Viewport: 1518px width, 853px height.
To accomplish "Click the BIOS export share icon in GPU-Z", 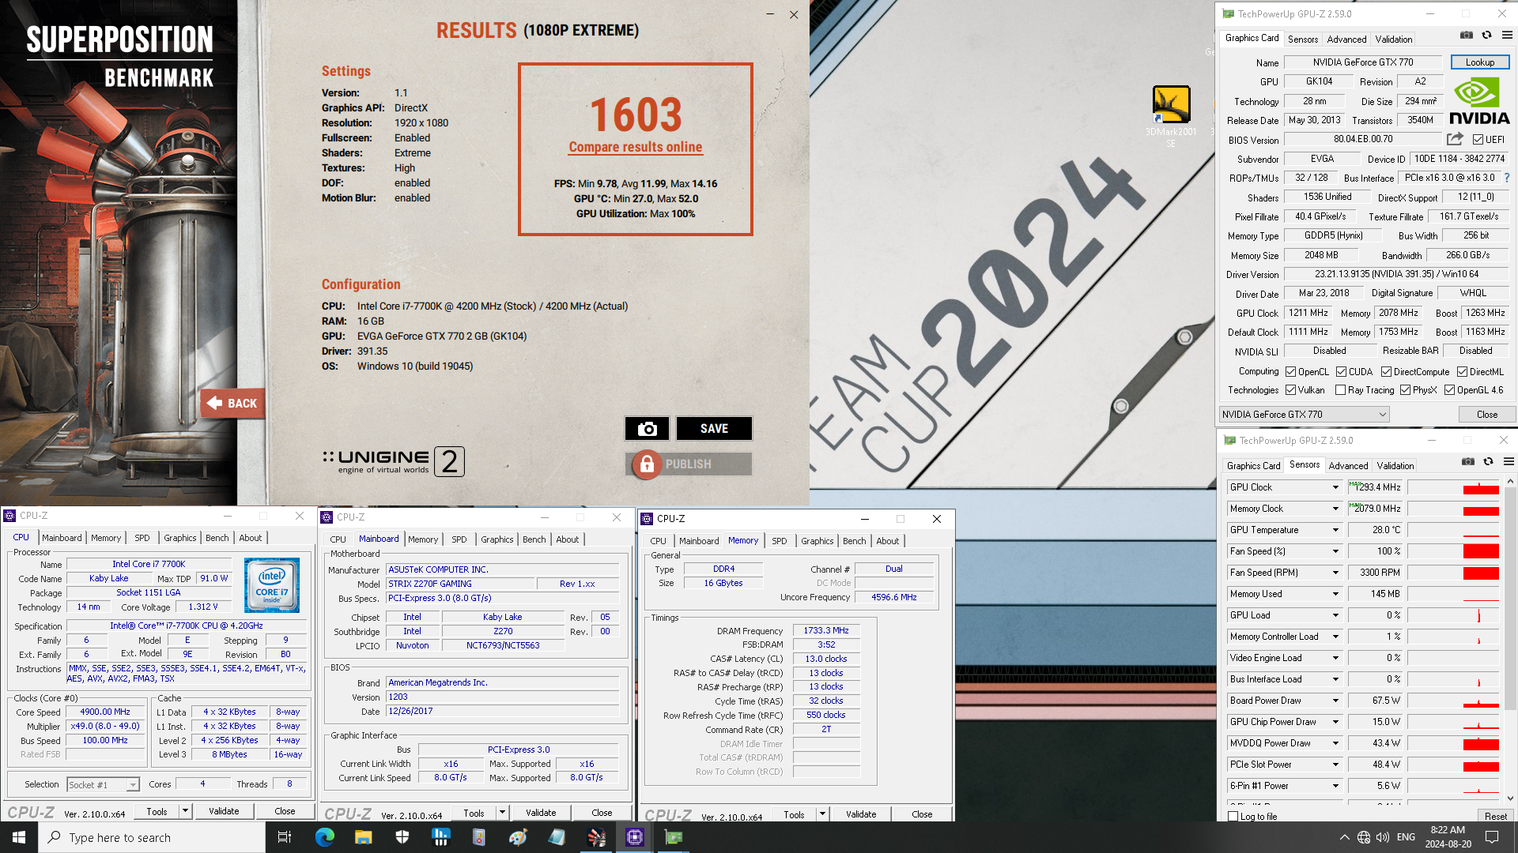I will click(x=1455, y=139).
